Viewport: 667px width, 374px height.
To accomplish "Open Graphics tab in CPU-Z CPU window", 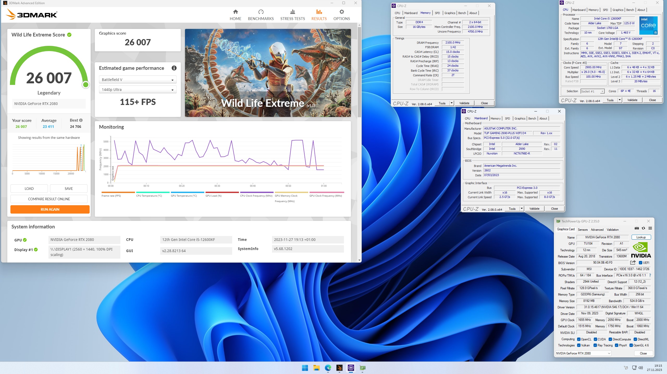I will tap(618, 10).
